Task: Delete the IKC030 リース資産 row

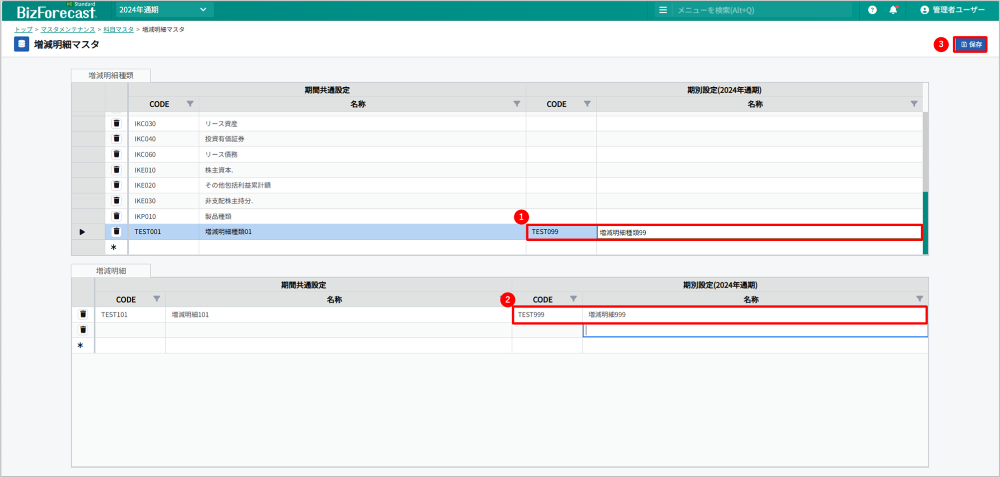Action: [x=116, y=124]
